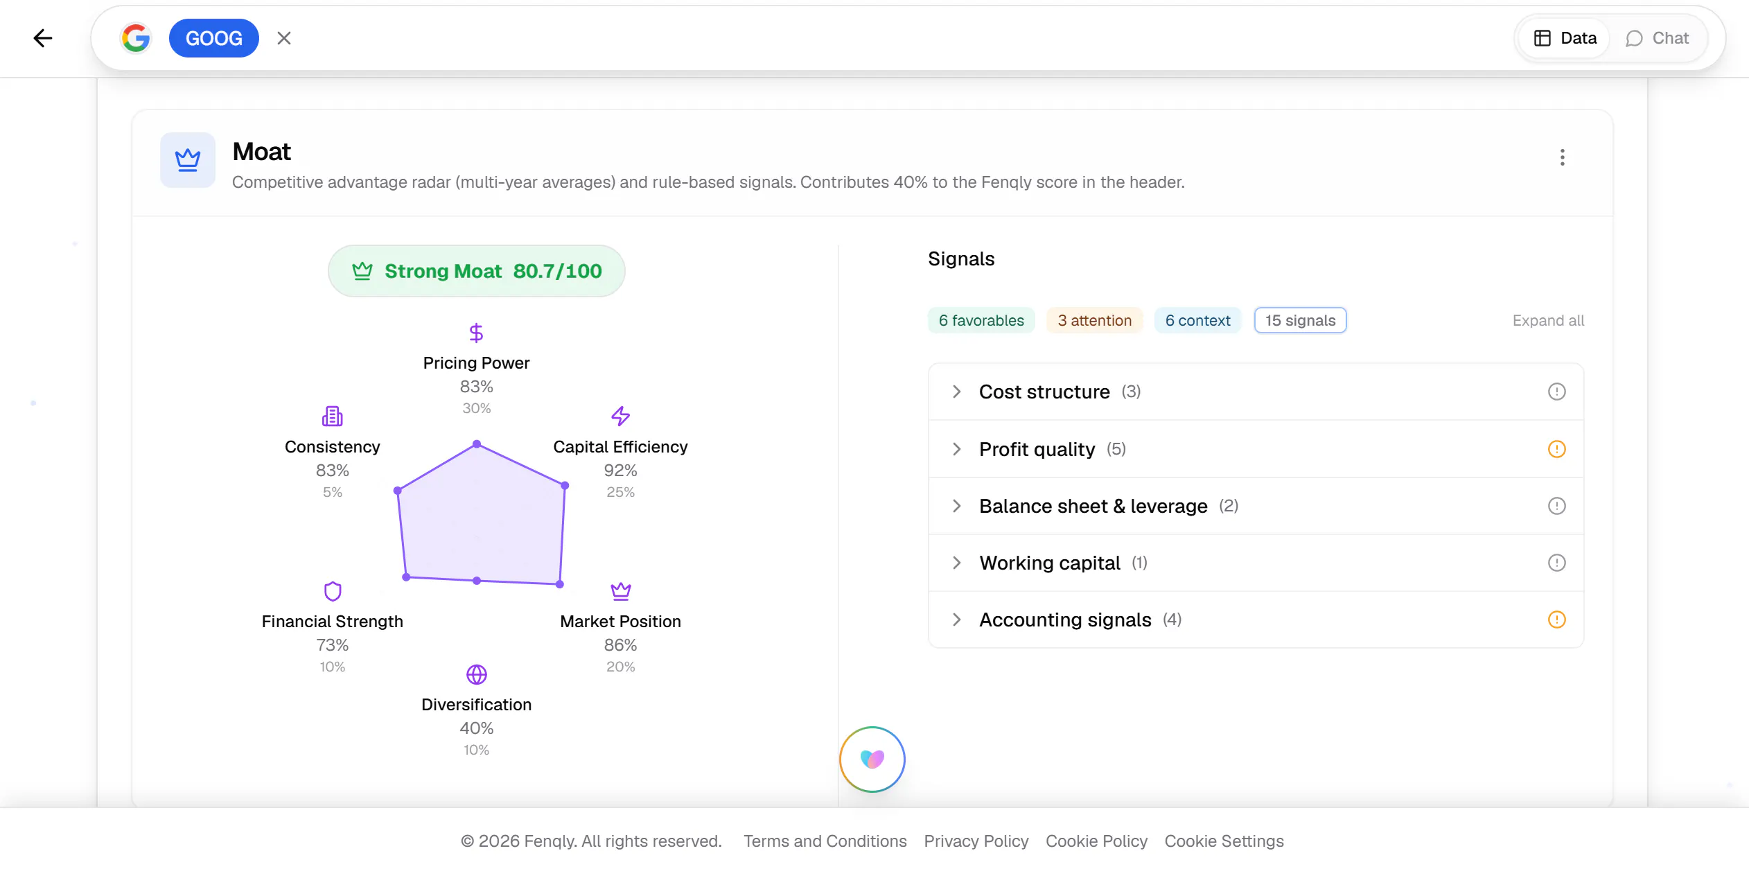Screen dimensions: 1749x869
Task: Open the Moat card three-dot menu
Action: 1562,157
